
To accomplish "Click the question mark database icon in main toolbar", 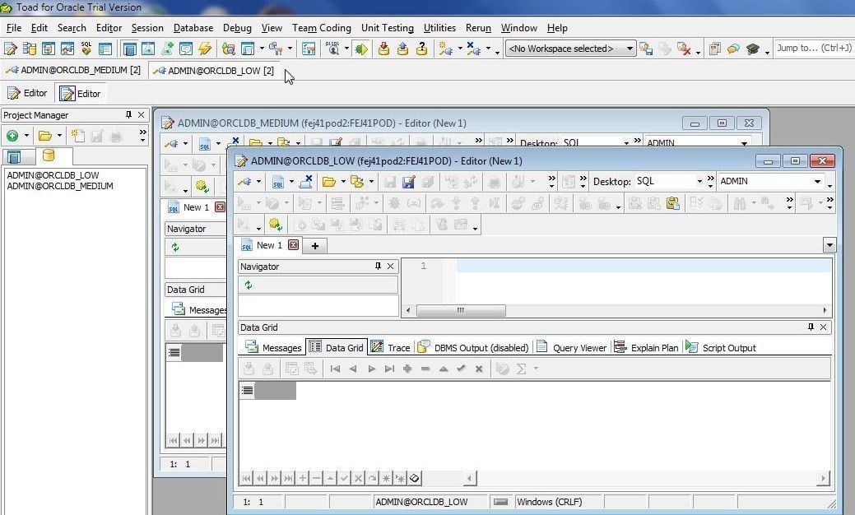I will click(421, 49).
